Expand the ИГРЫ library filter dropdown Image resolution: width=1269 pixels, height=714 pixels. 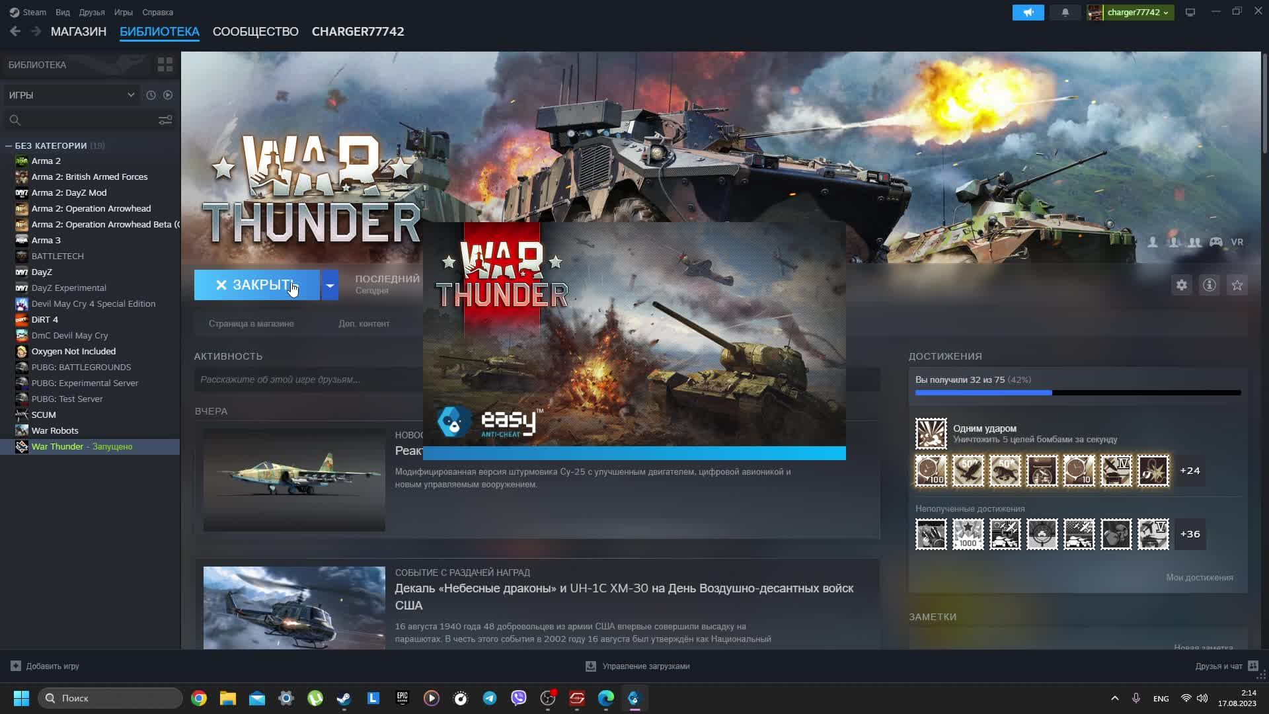tap(71, 95)
